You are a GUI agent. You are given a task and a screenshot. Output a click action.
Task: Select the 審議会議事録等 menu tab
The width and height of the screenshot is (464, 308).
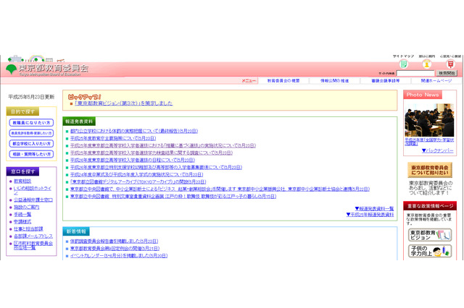386,81
